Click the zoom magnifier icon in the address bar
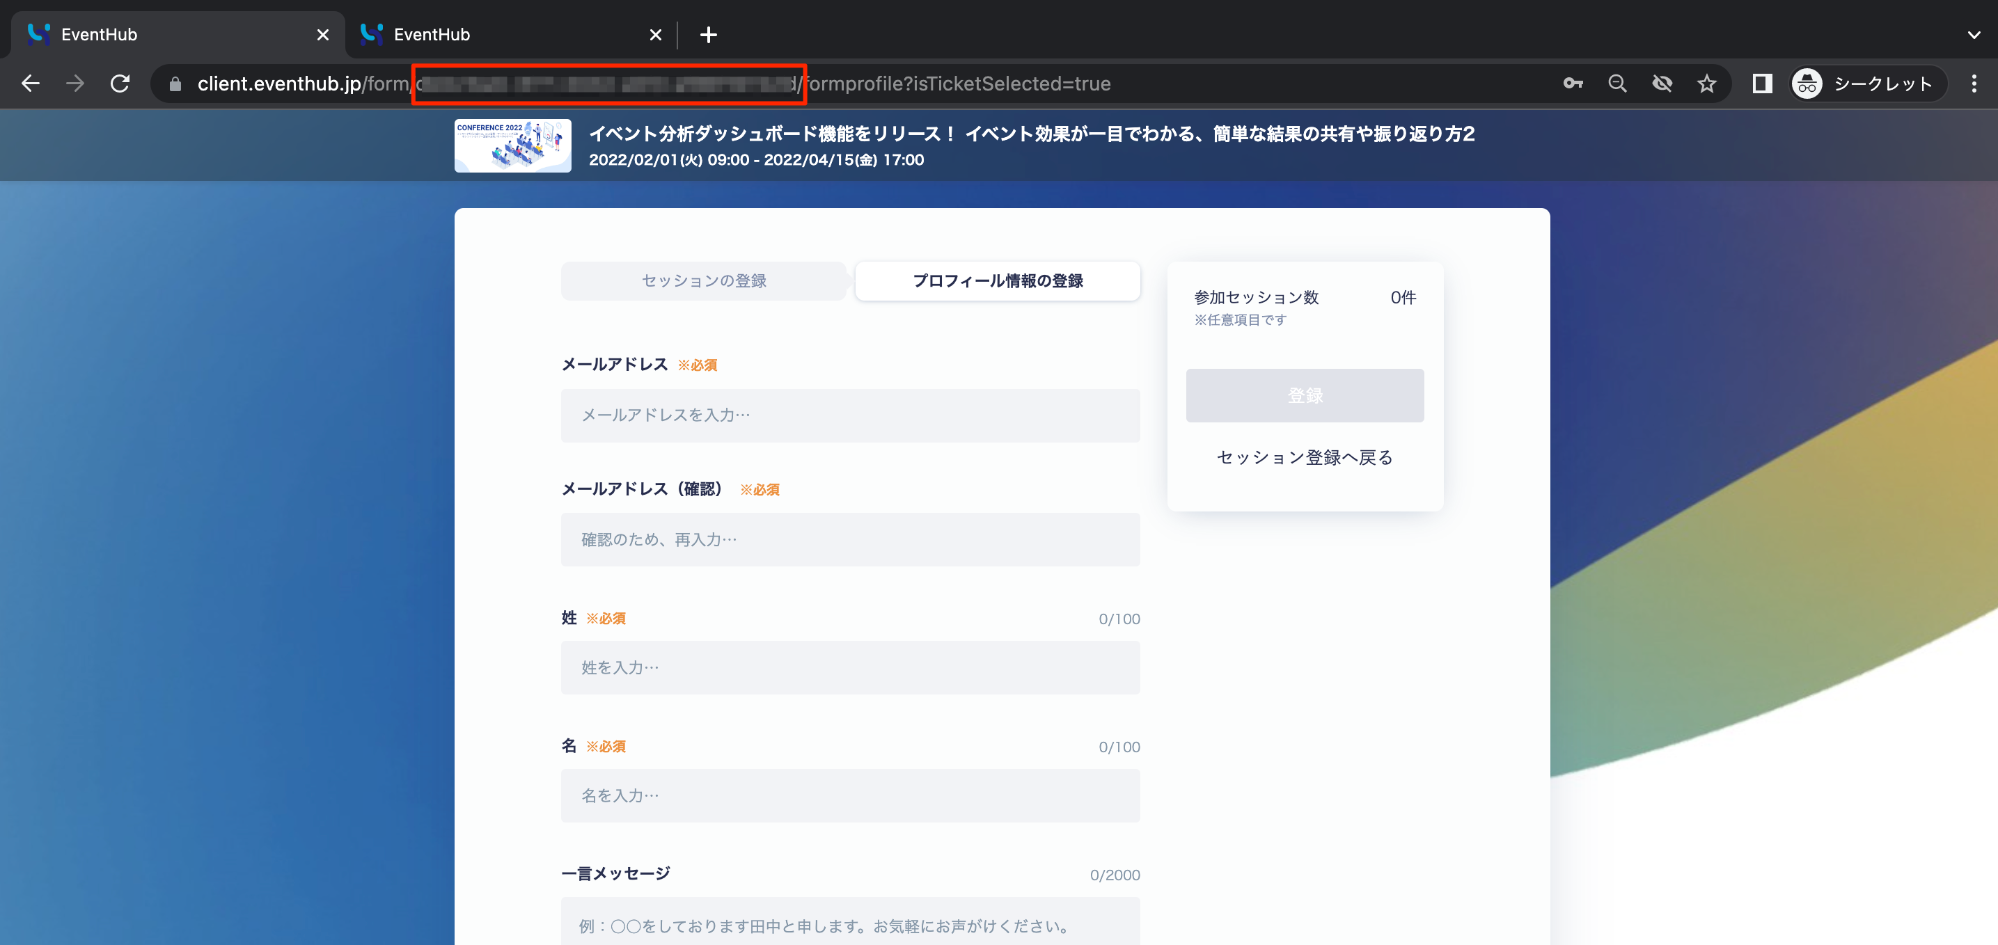 (x=1617, y=84)
